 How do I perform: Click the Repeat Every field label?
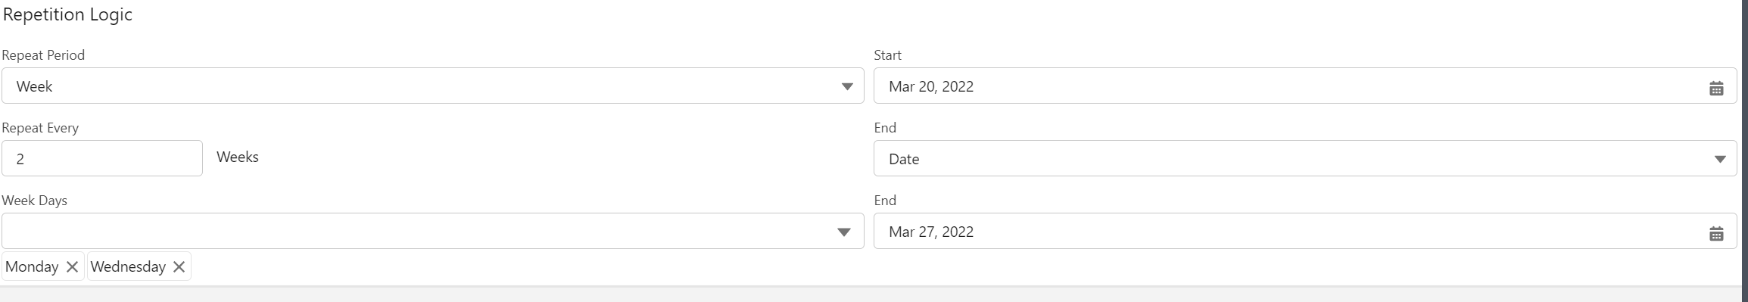coord(40,128)
